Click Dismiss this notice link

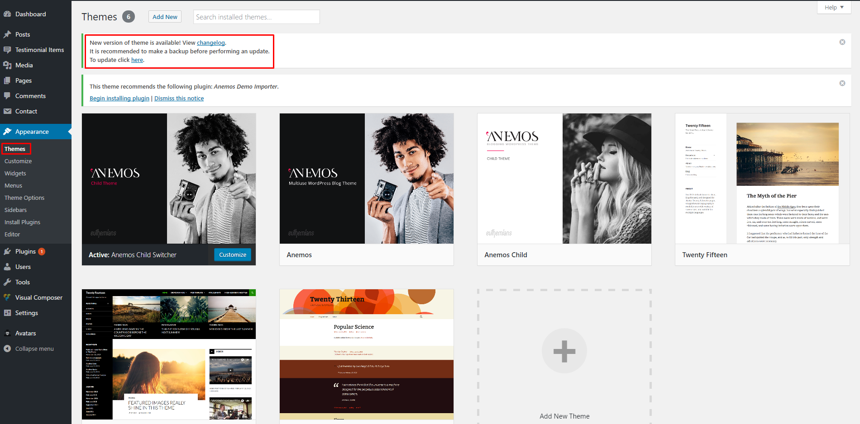179,98
